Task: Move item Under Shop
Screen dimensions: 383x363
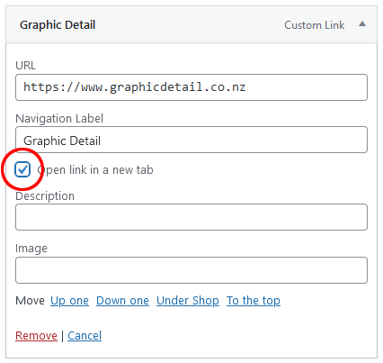Action: click(188, 301)
